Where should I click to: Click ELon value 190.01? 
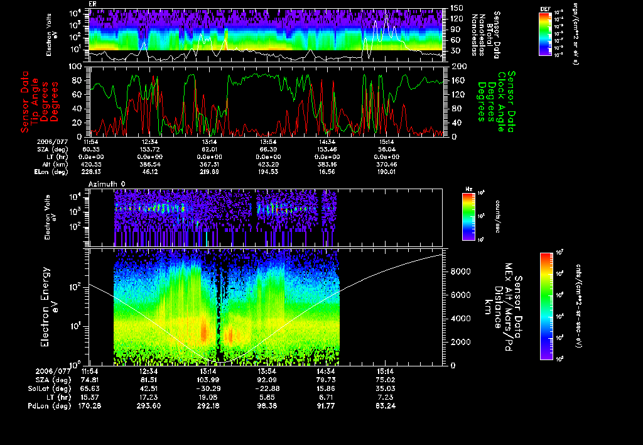(x=387, y=172)
